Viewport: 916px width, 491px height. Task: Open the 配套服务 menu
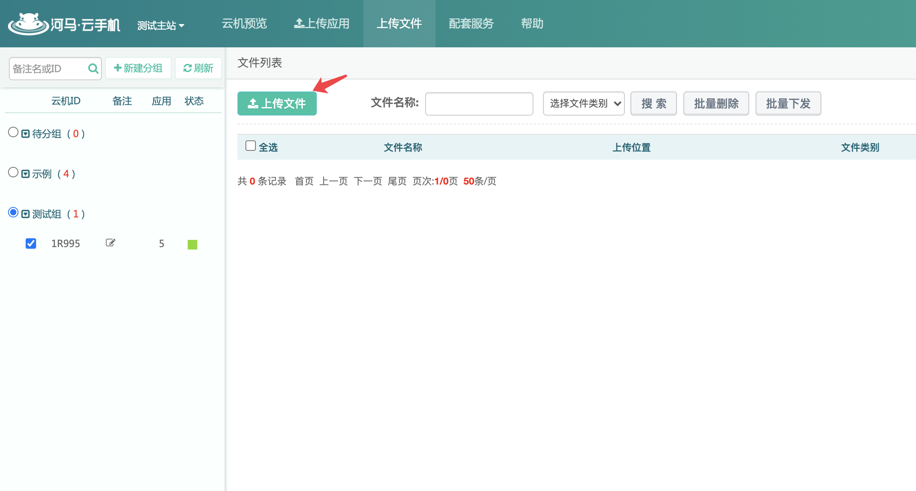click(471, 24)
